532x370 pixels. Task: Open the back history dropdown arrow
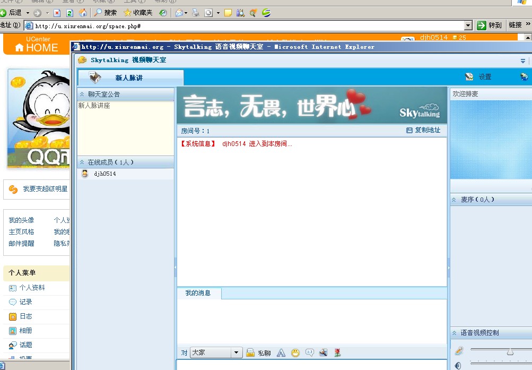coord(28,13)
